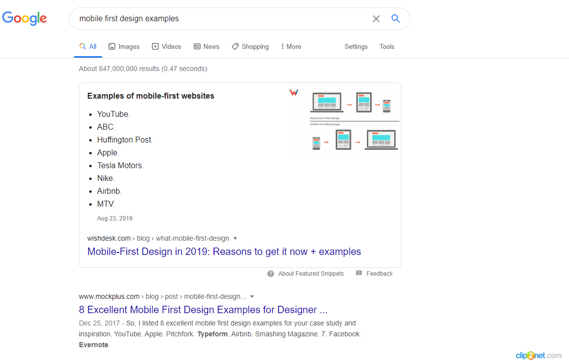Click the 'Airbnb.' list item

click(109, 191)
